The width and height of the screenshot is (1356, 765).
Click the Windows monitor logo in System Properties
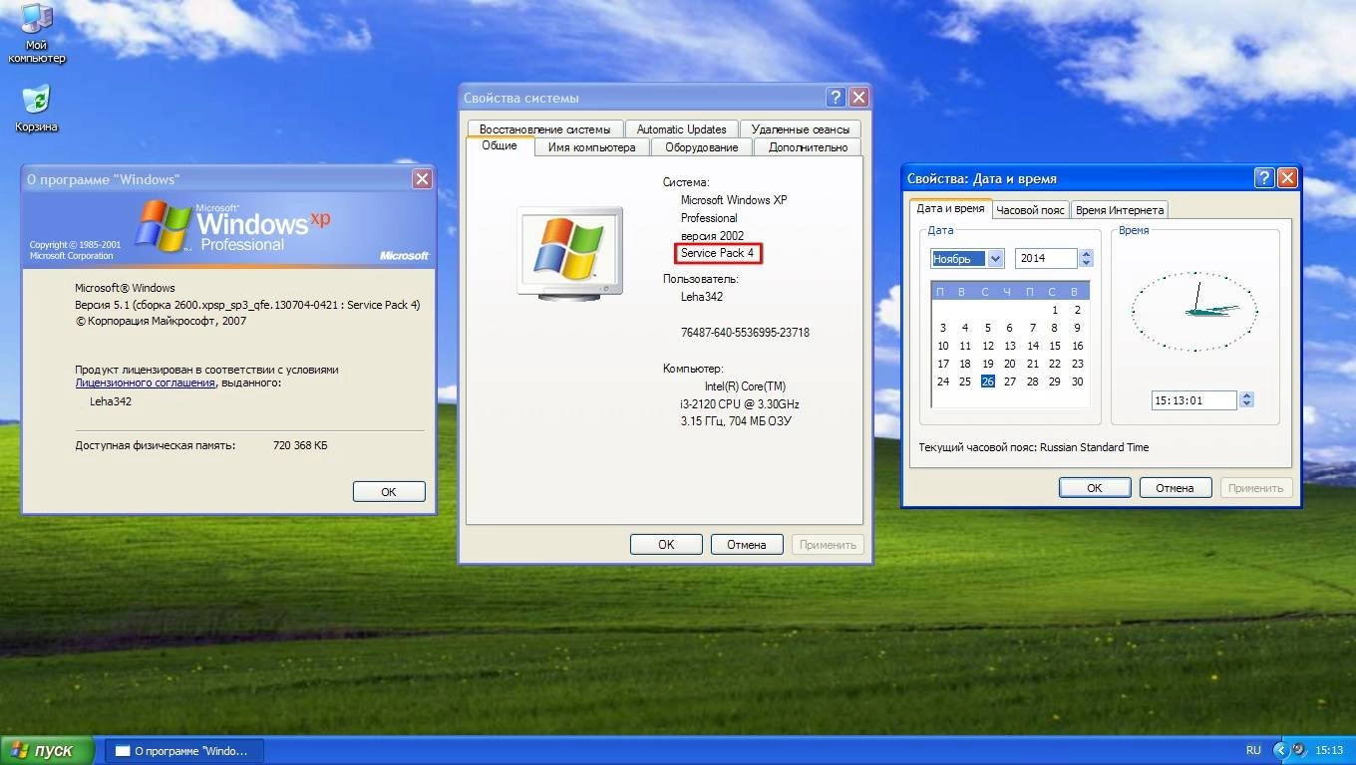[x=569, y=251]
